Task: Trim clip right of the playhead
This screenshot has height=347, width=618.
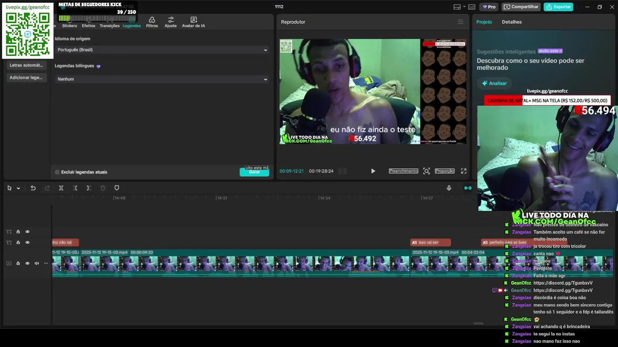Action: [x=88, y=188]
